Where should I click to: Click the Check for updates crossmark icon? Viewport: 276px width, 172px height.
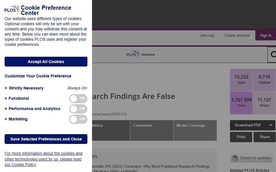point(235,158)
